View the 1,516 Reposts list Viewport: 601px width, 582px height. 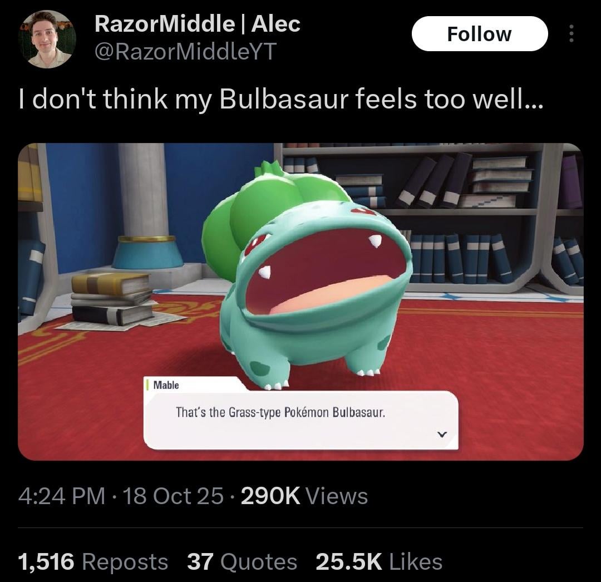click(93, 562)
